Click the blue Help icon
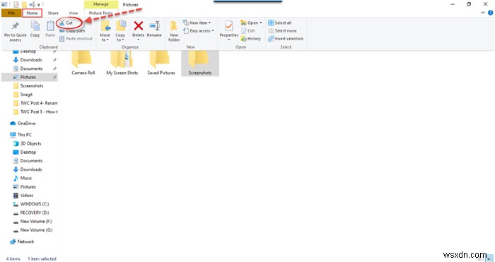Viewport: 495px width, 262px height. click(490, 13)
